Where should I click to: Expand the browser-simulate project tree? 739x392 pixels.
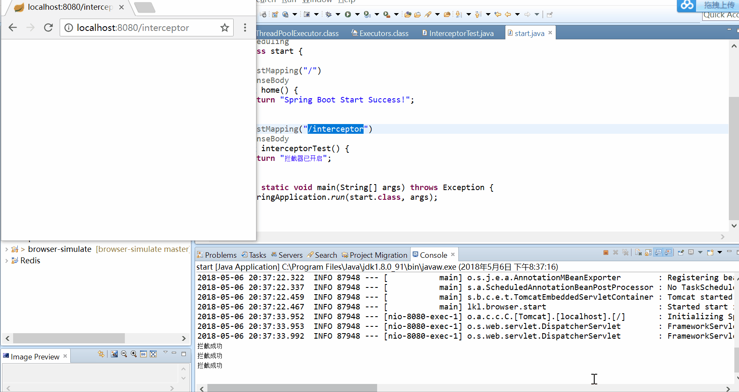pyautogui.click(x=7, y=249)
